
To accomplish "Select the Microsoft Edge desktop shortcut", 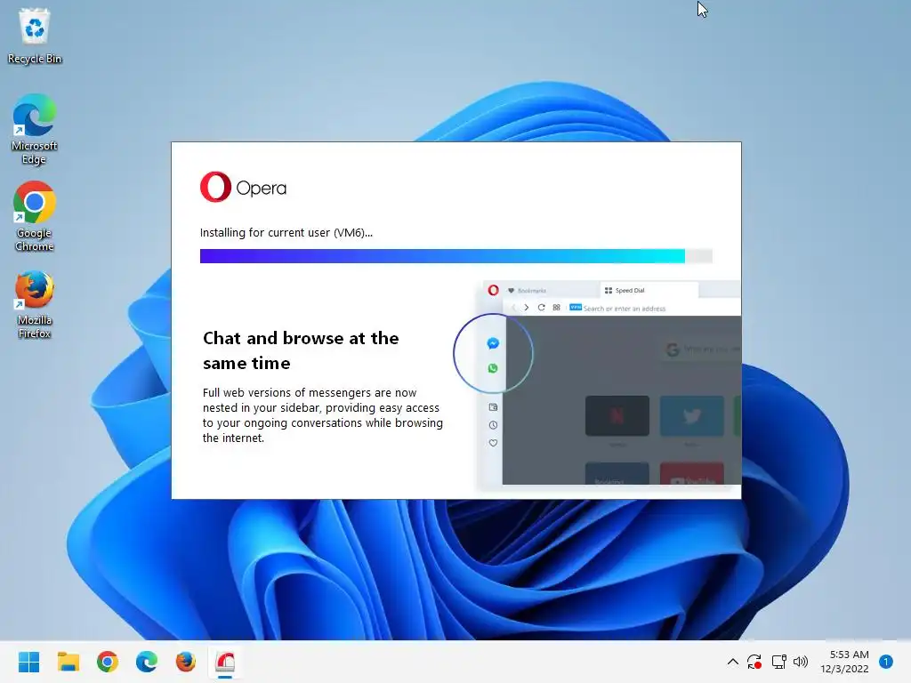I will [x=35, y=129].
